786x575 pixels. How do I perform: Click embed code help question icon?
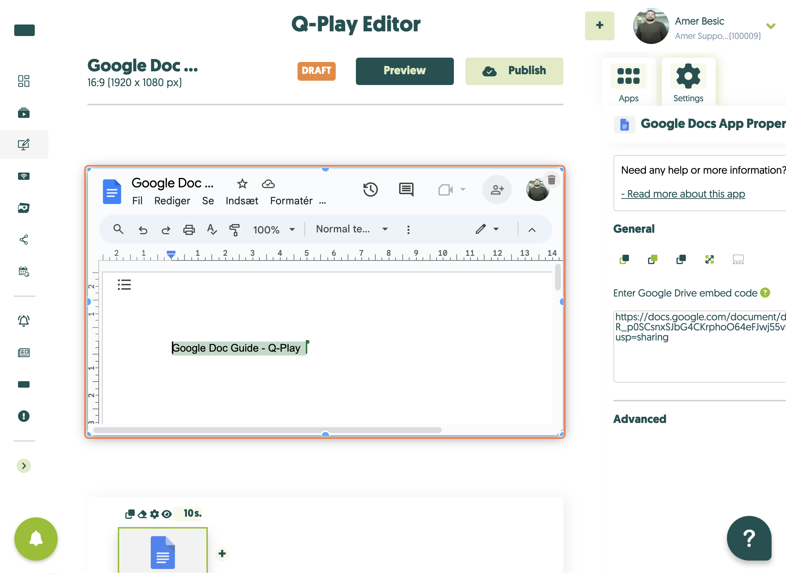[765, 293]
